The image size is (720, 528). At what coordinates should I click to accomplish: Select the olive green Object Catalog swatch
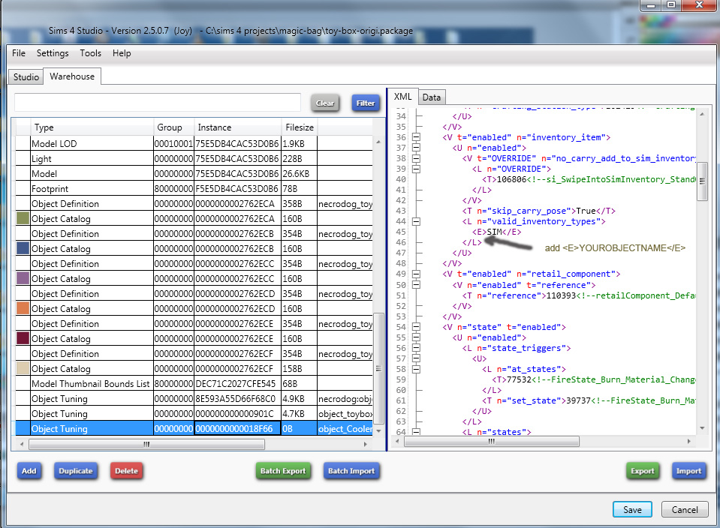tap(23, 219)
